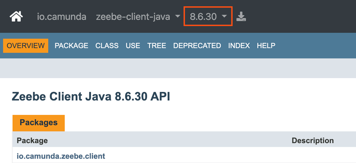Click the zeebe-client-java artifact name
The image size is (356, 163).
tap(133, 17)
